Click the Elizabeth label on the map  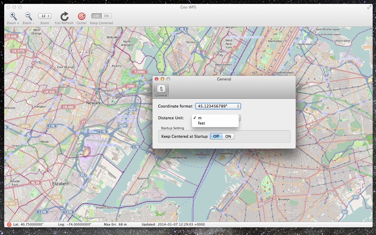61,183
